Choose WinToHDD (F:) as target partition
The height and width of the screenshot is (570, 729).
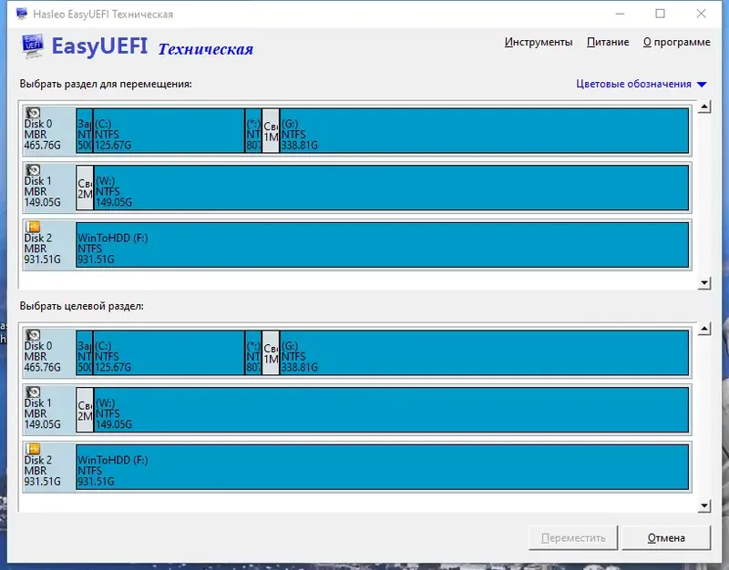(382, 467)
